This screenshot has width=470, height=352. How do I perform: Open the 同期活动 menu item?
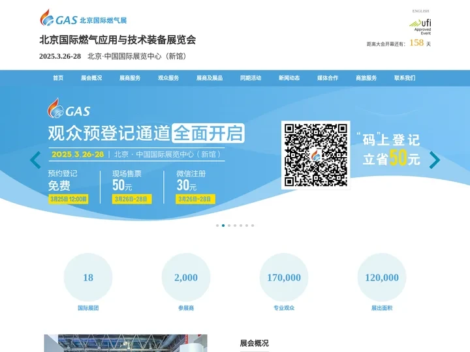click(x=251, y=78)
